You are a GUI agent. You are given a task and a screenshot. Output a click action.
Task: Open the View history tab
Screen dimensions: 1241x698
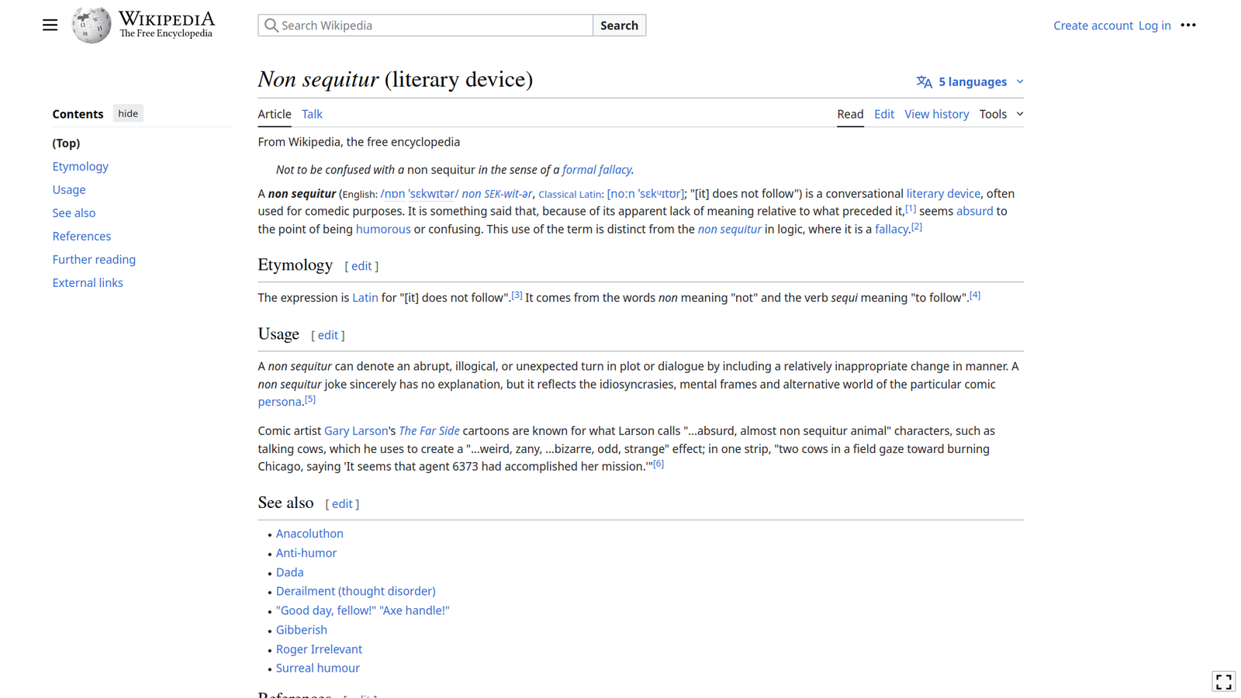(936, 114)
